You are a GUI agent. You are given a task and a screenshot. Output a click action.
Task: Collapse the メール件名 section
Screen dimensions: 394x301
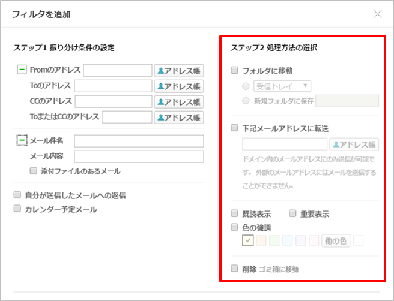coord(22,140)
